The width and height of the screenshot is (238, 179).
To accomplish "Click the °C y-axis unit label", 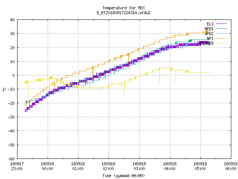I will click(4, 89).
